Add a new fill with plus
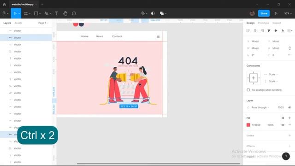This screenshot has height=166, width=295. click(x=289, y=118)
